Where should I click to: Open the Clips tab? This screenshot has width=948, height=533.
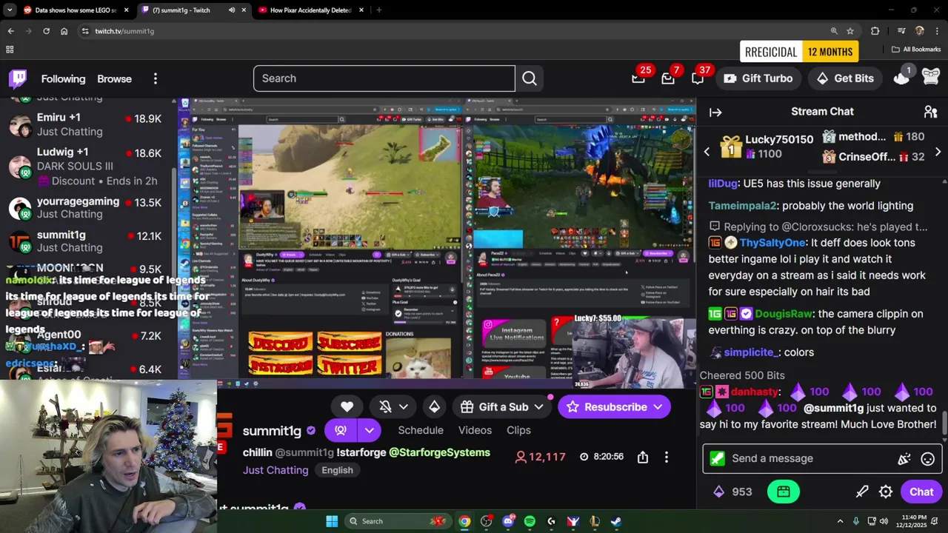coord(518,430)
